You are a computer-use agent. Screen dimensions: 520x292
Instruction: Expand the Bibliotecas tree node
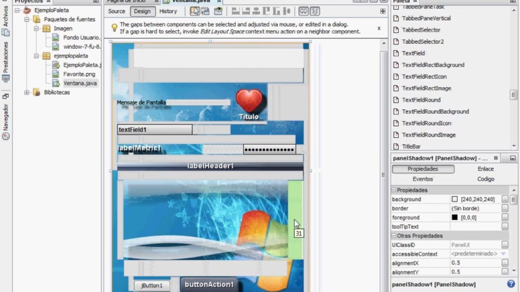(x=26, y=92)
